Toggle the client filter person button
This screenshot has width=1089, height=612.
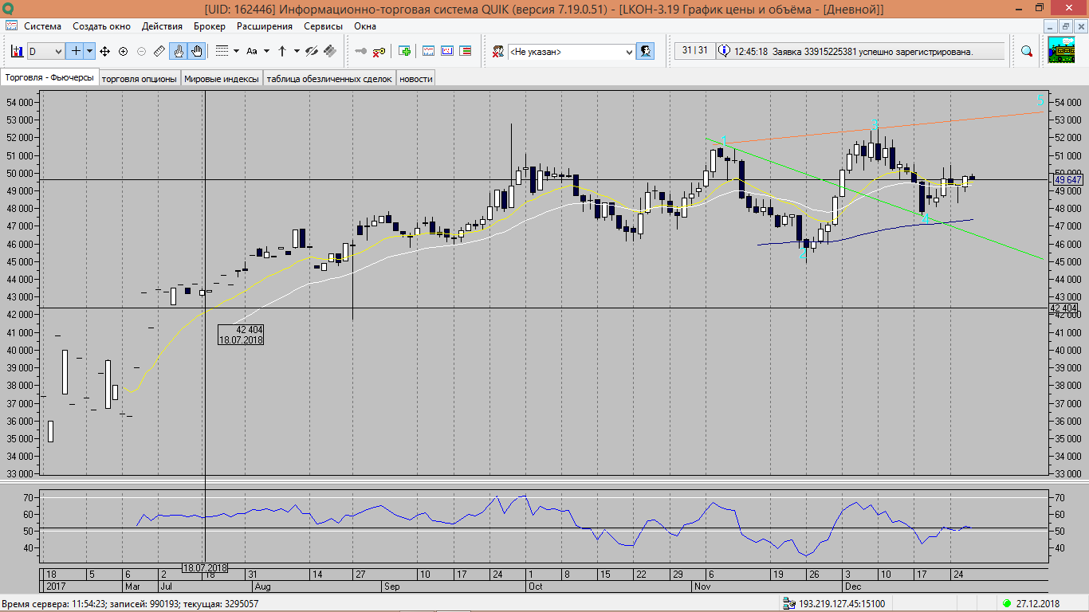(x=645, y=52)
